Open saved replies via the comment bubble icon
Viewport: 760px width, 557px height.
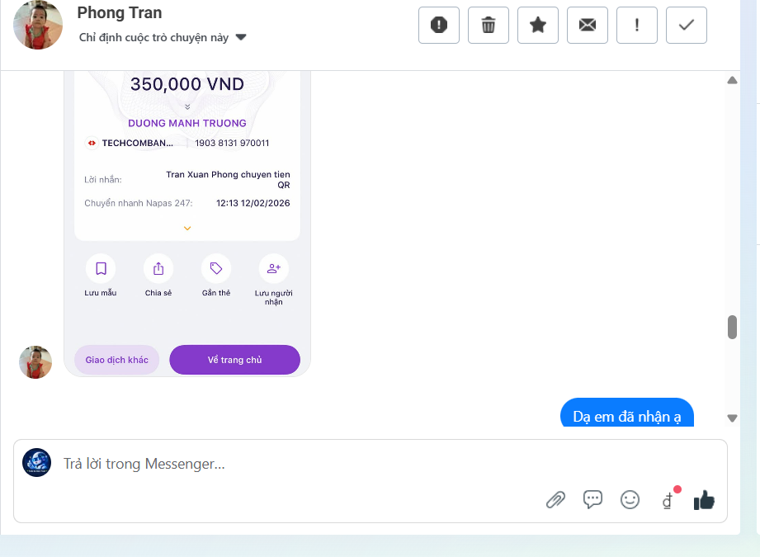tap(592, 500)
